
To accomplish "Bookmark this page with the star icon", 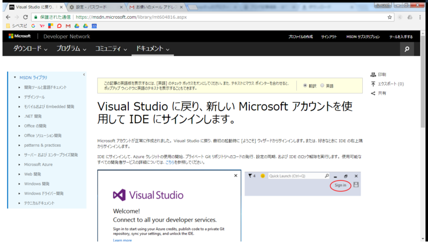I will pos(389,17).
